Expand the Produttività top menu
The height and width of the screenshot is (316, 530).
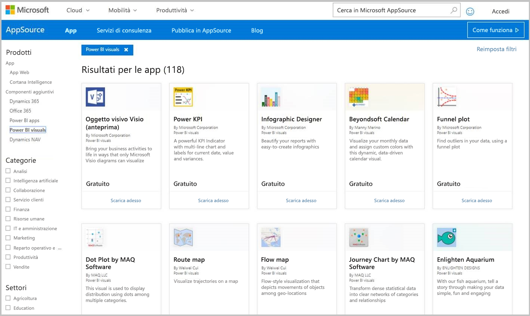coord(175,10)
